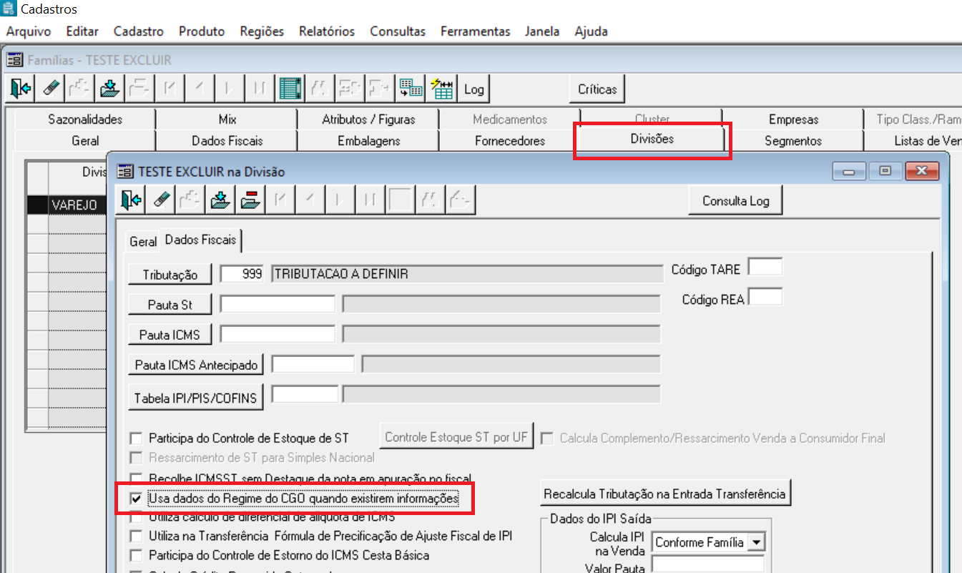Switch to Segmentos tab
This screenshot has width=962, height=573.
point(793,141)
